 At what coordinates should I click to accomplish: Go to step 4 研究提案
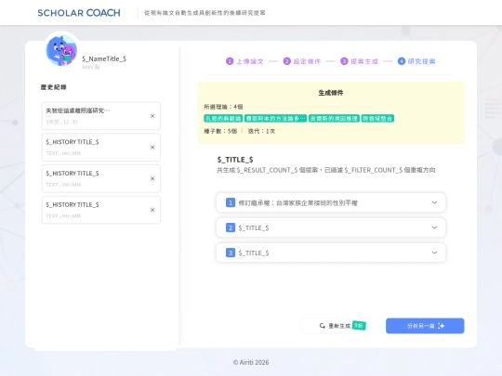click(x=416, y=61)
